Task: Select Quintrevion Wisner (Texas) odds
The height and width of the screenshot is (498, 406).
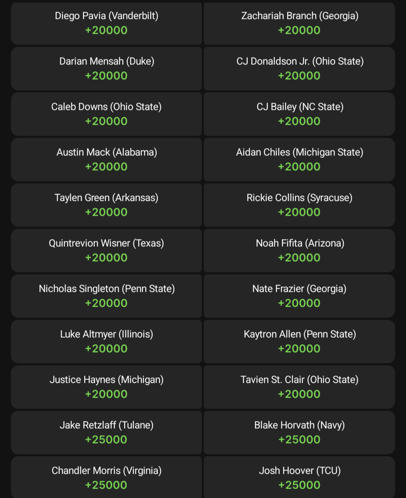Action: pos(106,250)
